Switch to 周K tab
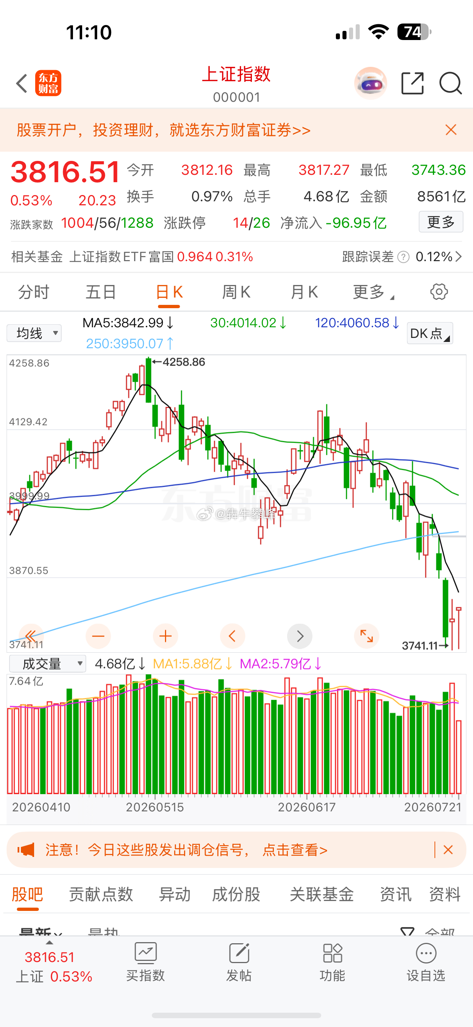Screen dimensions: 473x1027 [x=236, y=292]
